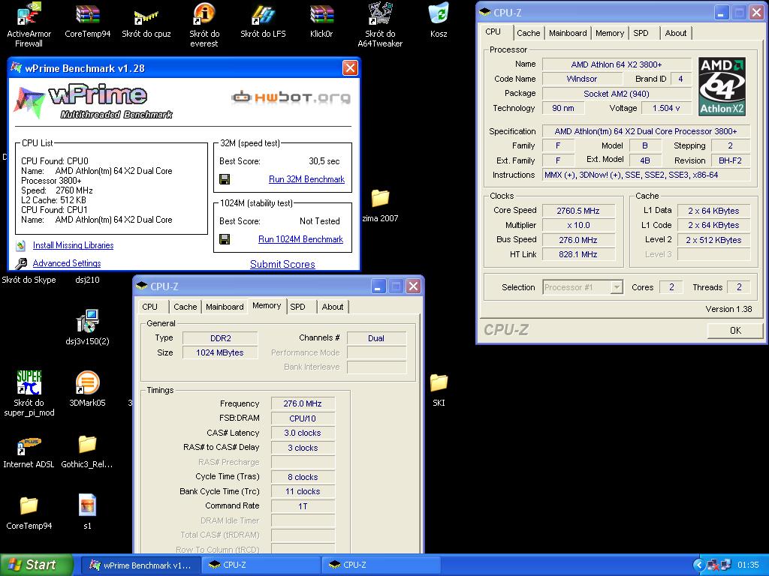Open Mainboard tab in the lower CPU-Z window
This screenshot has width=769, height=576.
click(225, 307)
